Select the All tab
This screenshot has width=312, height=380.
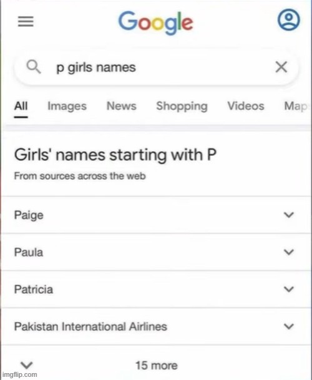pos(21,106)
